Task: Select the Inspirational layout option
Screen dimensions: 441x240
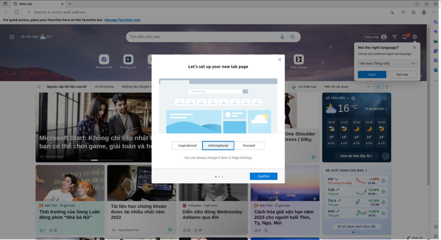Action: [187, 145]
